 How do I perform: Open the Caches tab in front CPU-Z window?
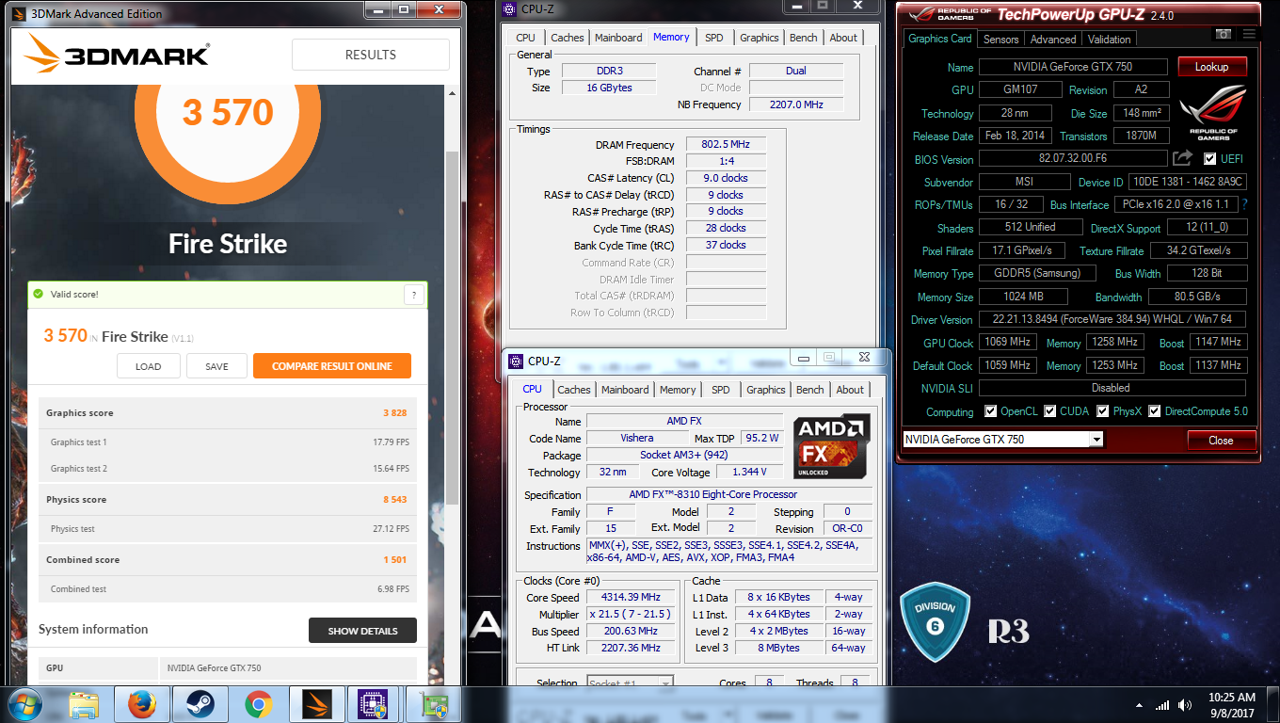click(573, 390)
